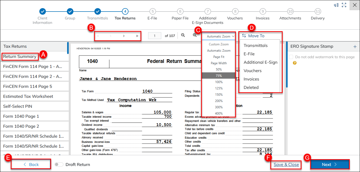Screen dimensions: 360x172
Task: Select Form 1040 Page 1 in list
Action: 21,116
